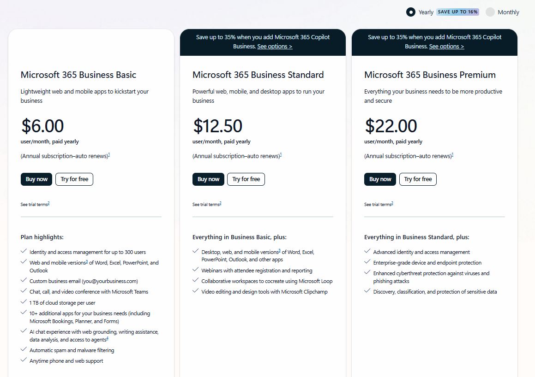The image size is (535, 377).
Task: Open footnote 1 on Premium annual subscription
Action: coord(453,153)
